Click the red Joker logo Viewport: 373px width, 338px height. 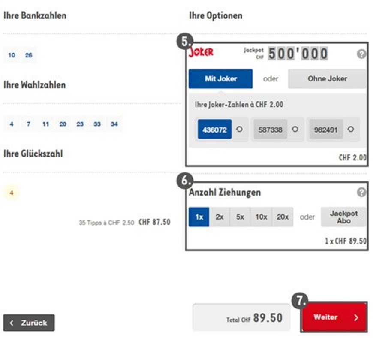pyautogui.click(x=201, y=52)
